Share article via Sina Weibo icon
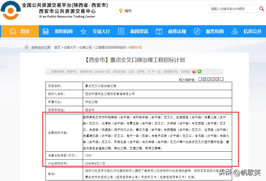266x181 pixels. pos(194,72)
